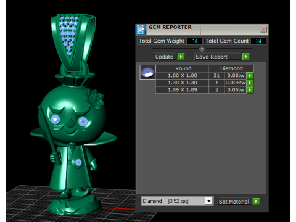The image size is (296, 222).
Task: Click the Total Gem Weight value .14
Action: [194, 41]
